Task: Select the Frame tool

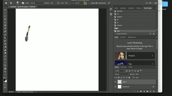Action: (5, 25)
